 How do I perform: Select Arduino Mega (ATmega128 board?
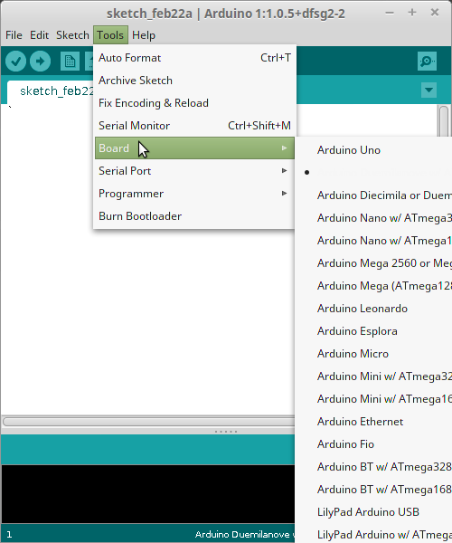[x=374, y=286]
